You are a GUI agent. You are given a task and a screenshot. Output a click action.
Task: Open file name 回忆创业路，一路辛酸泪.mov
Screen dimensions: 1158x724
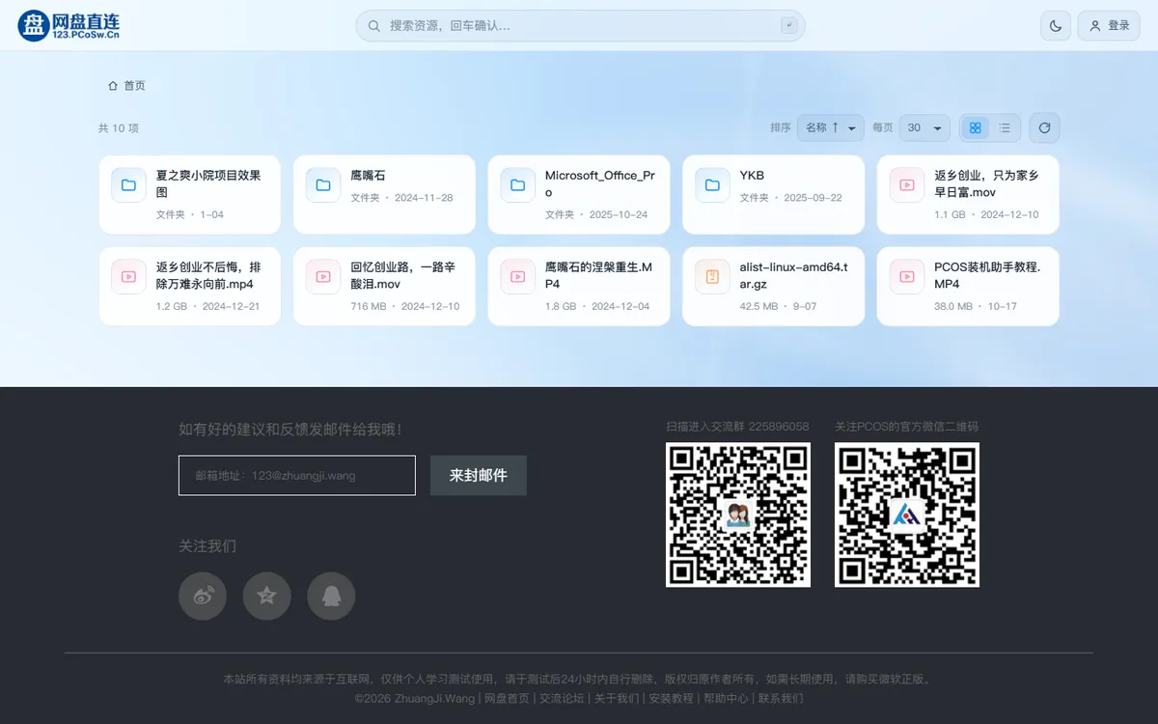pyautogui.click(x=402, y=275)
